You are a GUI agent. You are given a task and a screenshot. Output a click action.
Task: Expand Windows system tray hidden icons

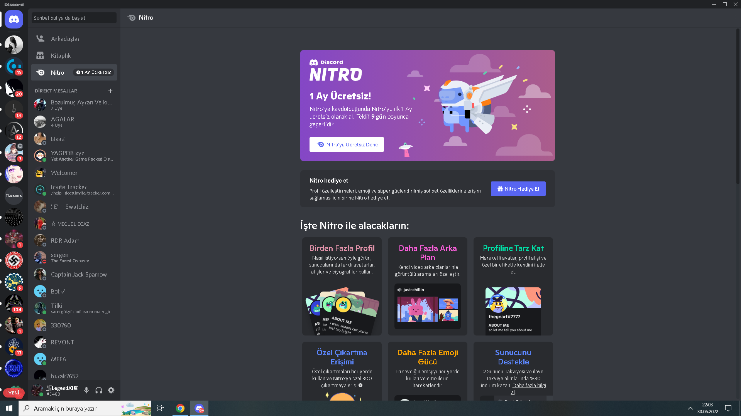690,408
